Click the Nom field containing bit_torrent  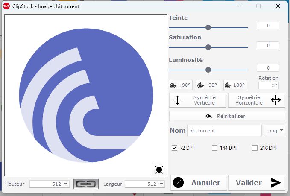[225, 131]
